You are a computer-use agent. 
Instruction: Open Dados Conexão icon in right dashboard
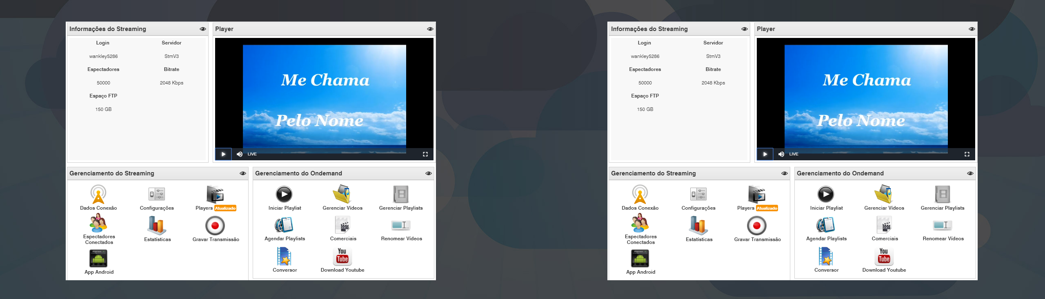[x=640, y=194]
